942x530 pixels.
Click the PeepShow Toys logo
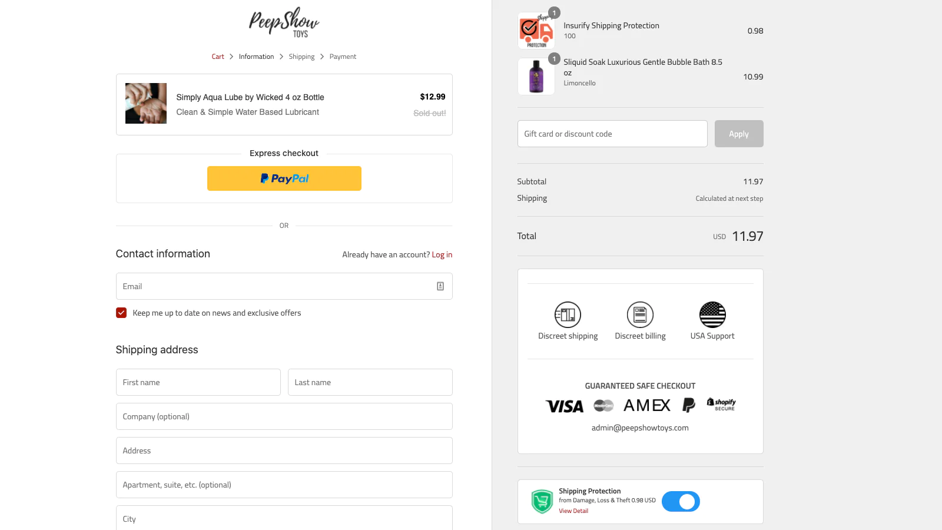(x=284, y=22)
